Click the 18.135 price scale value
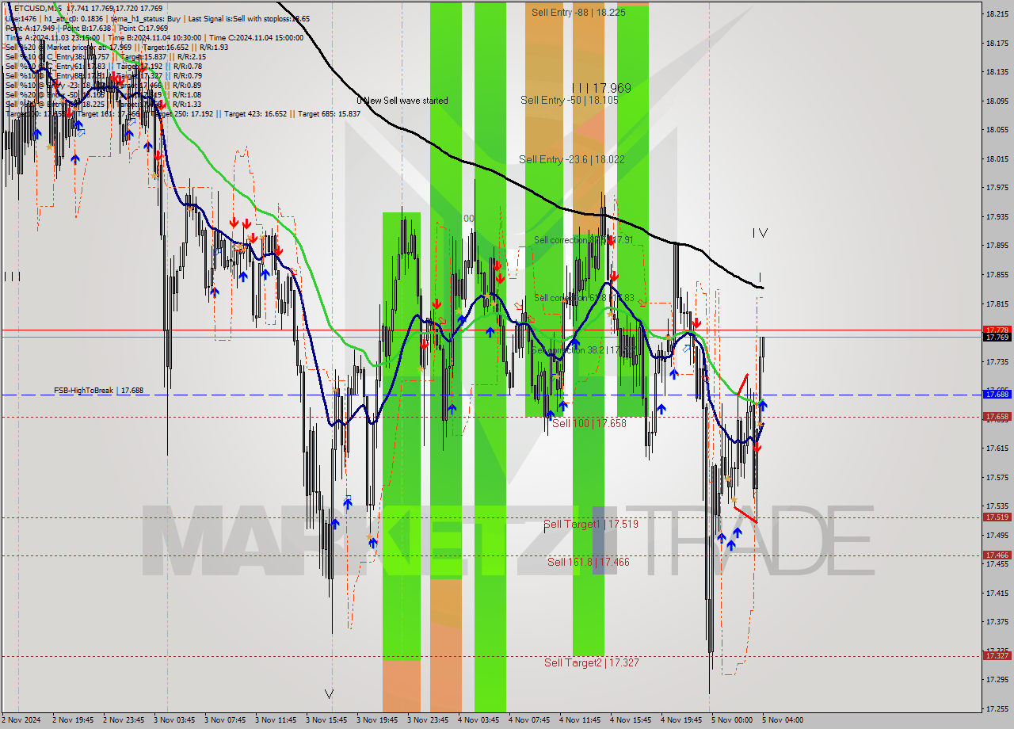This screenshot has height=729, width=1014. click(997, 72)
